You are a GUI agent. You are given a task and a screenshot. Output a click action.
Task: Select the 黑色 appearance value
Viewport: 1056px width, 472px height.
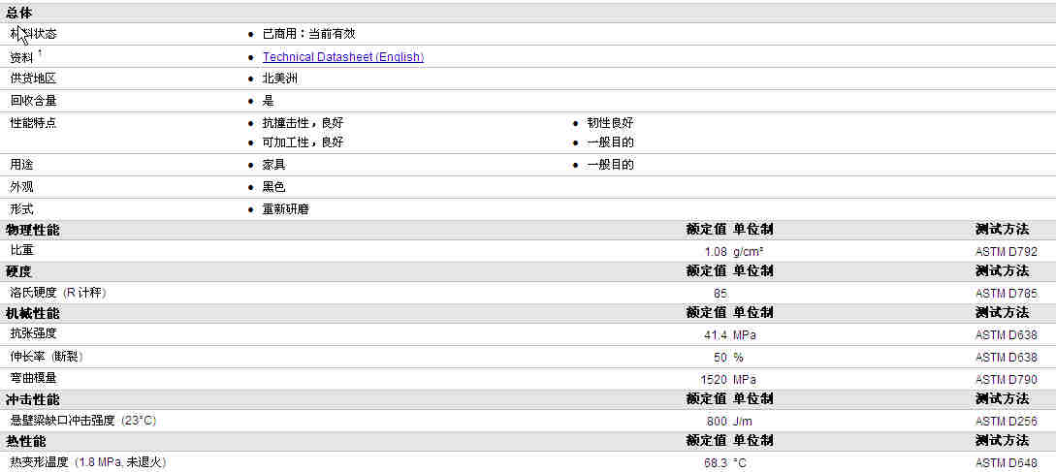pyautogui.click(x=274, y=186)
